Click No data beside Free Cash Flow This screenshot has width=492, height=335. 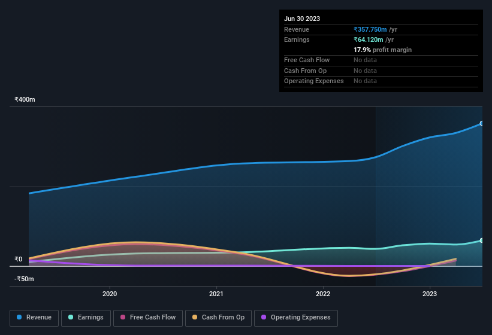tap(365, 60)
